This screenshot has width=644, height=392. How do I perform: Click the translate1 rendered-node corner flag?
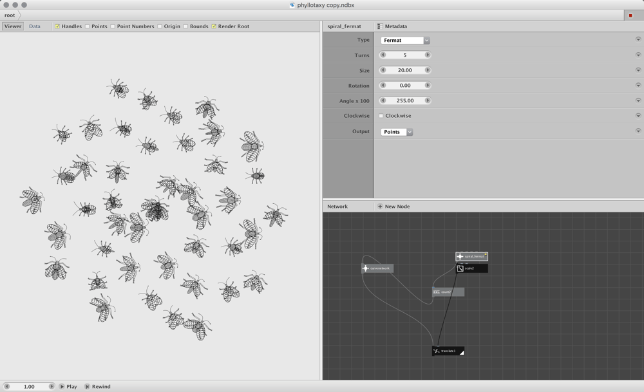pos(462,353)
